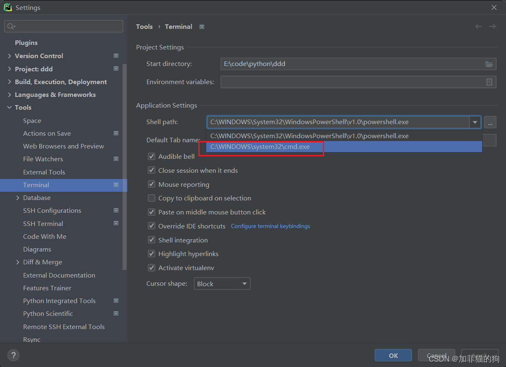Close the Settings window
Viewport: 506px width, 367px height.
click(x=494, y=7)
